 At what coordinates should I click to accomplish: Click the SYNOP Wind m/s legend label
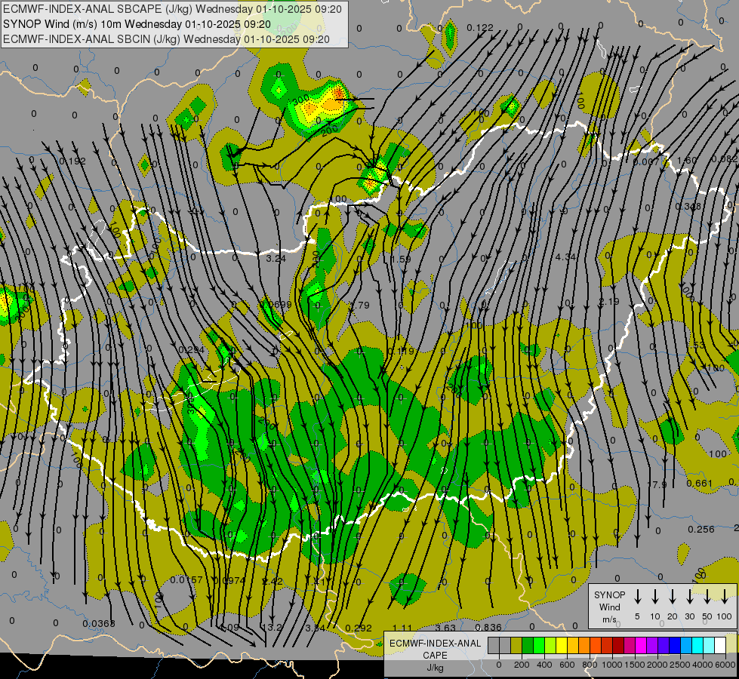pos(609,607)
